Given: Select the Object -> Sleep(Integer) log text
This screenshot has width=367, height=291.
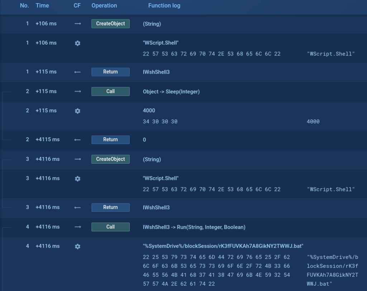Looking at the screenshot, I should (171, 92).
